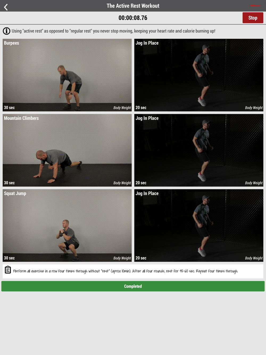Stop the workout timer
The height and width of the screenshot is (355, 266).
click(x=253, y=18)
